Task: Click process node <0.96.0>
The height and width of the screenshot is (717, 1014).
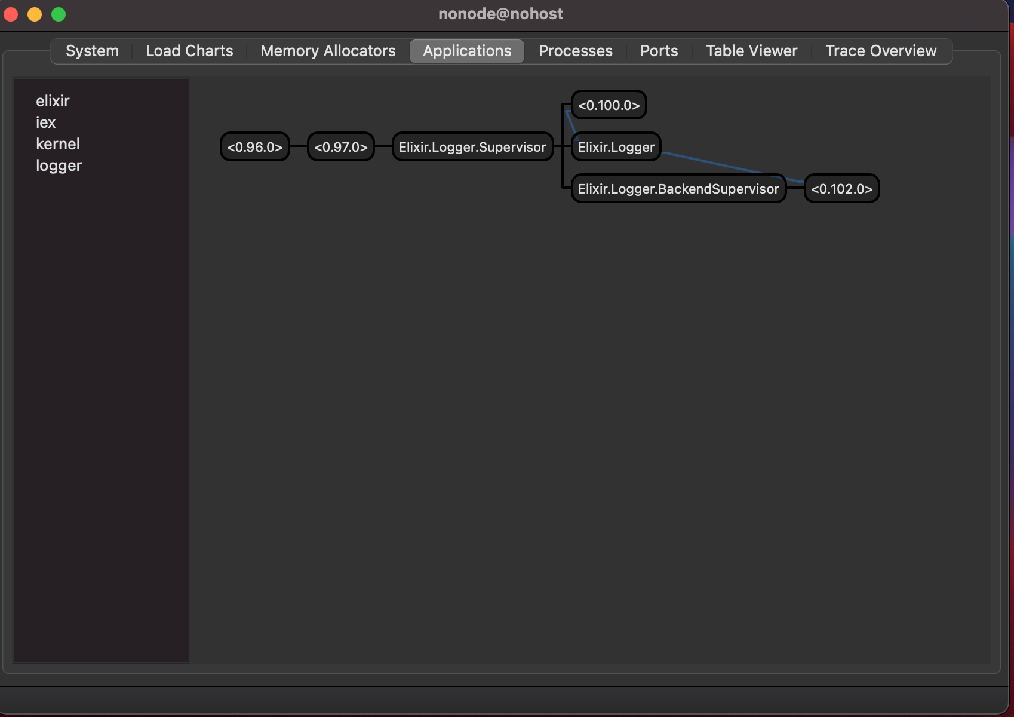Action: (x=255, y=147)
